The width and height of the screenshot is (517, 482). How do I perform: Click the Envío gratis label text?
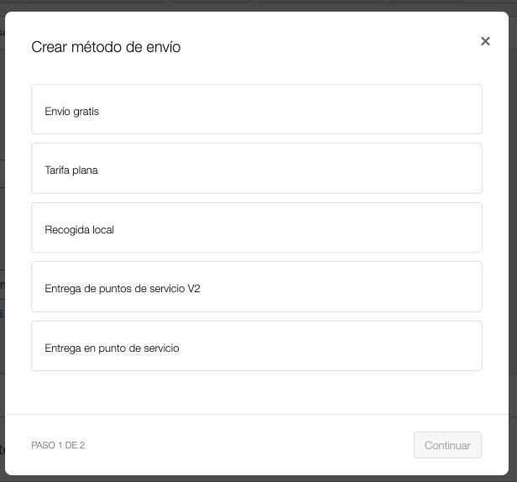(x=72, y=112)
